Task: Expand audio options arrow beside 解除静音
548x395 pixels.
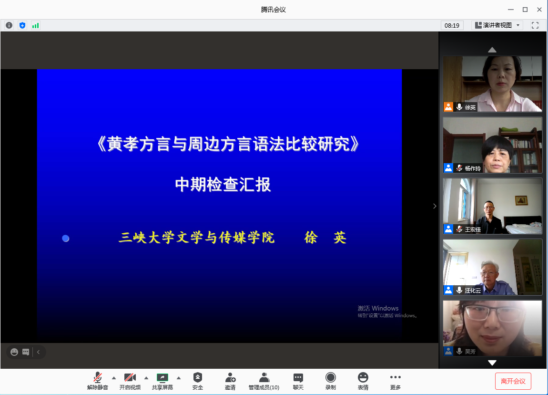Action: 113,377
